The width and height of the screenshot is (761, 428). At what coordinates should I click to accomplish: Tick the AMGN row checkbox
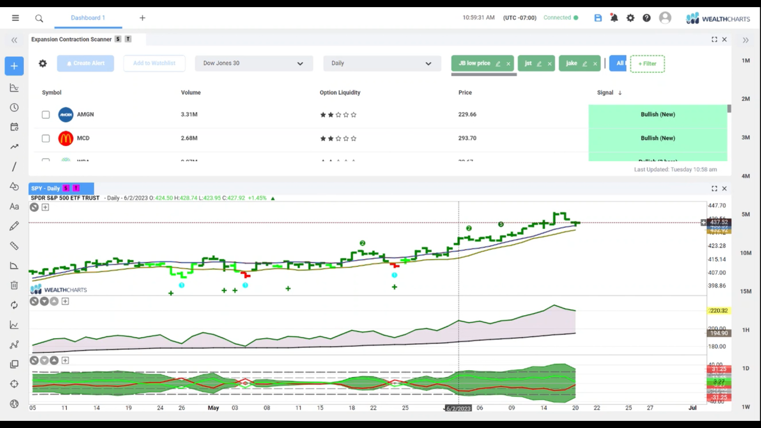(x=46, y=115)
